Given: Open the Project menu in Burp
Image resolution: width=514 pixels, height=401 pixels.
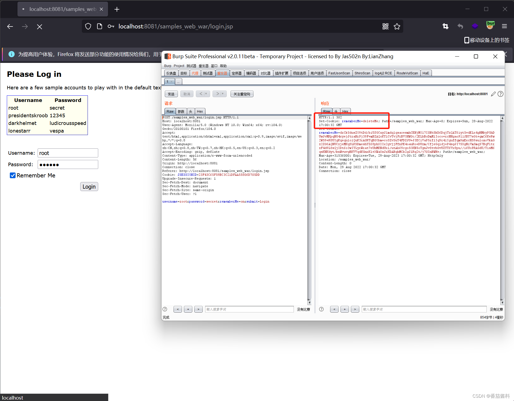Looking at the screenshot, I should [x=179, y=66].
